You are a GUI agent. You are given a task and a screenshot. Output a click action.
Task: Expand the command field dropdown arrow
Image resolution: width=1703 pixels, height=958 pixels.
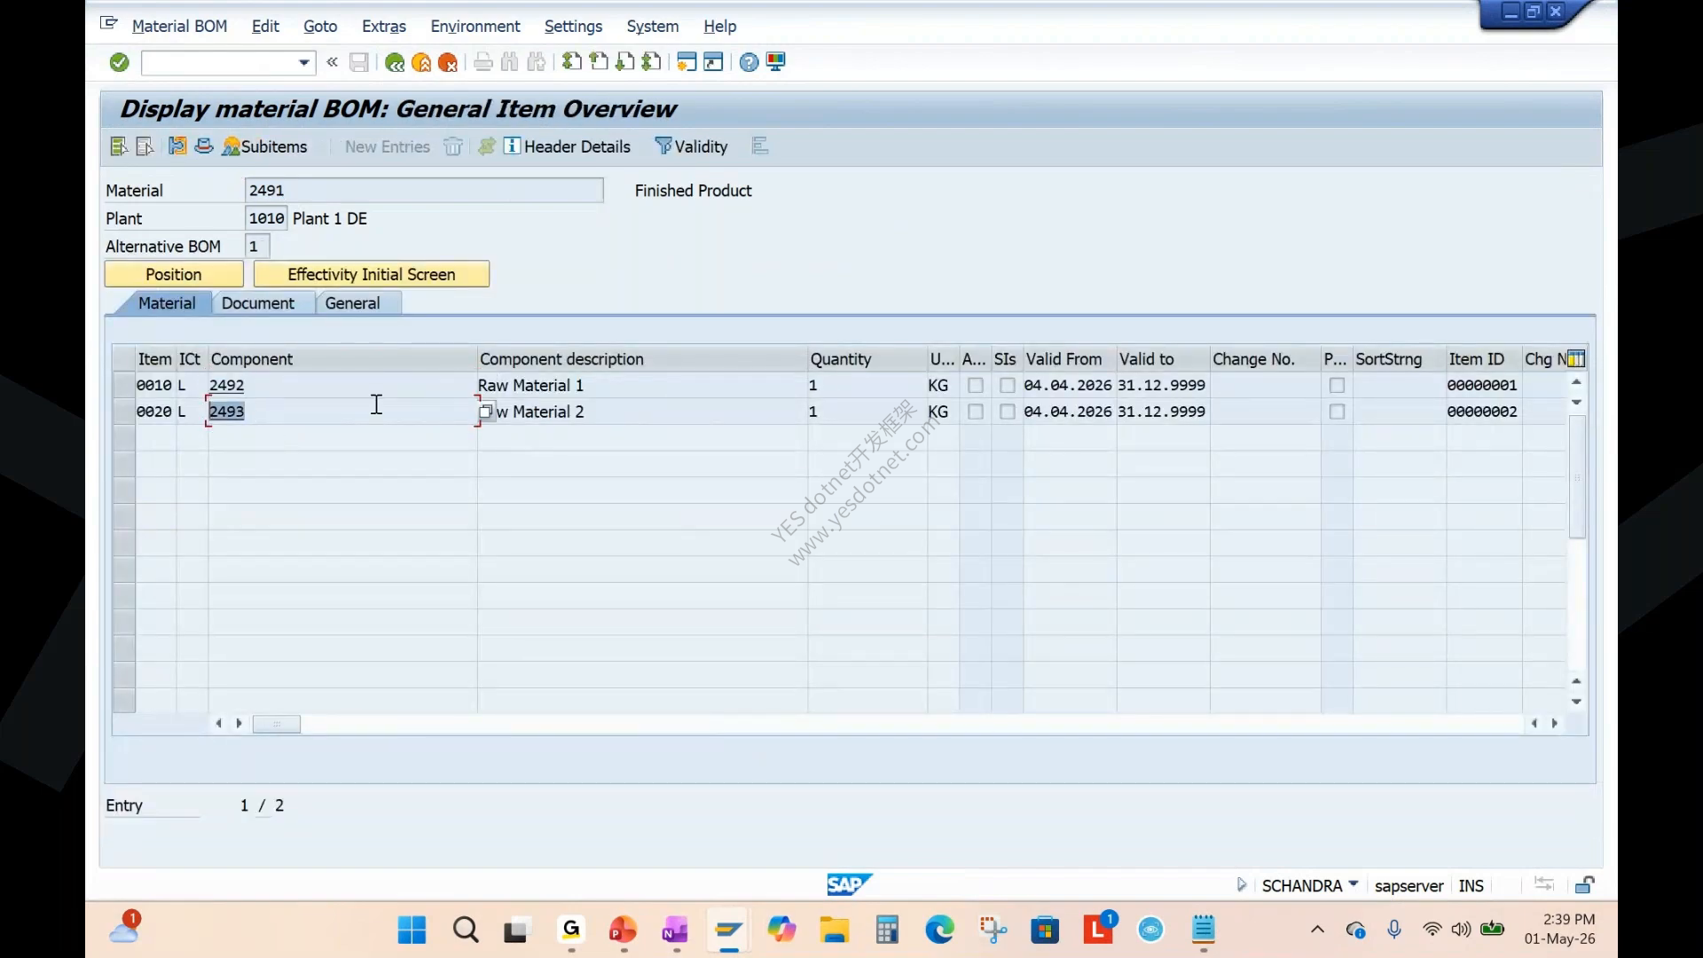pyautogui.click(x=304, y=62)
